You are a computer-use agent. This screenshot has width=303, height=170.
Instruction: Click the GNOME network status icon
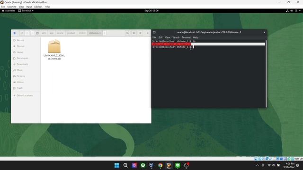287,11
